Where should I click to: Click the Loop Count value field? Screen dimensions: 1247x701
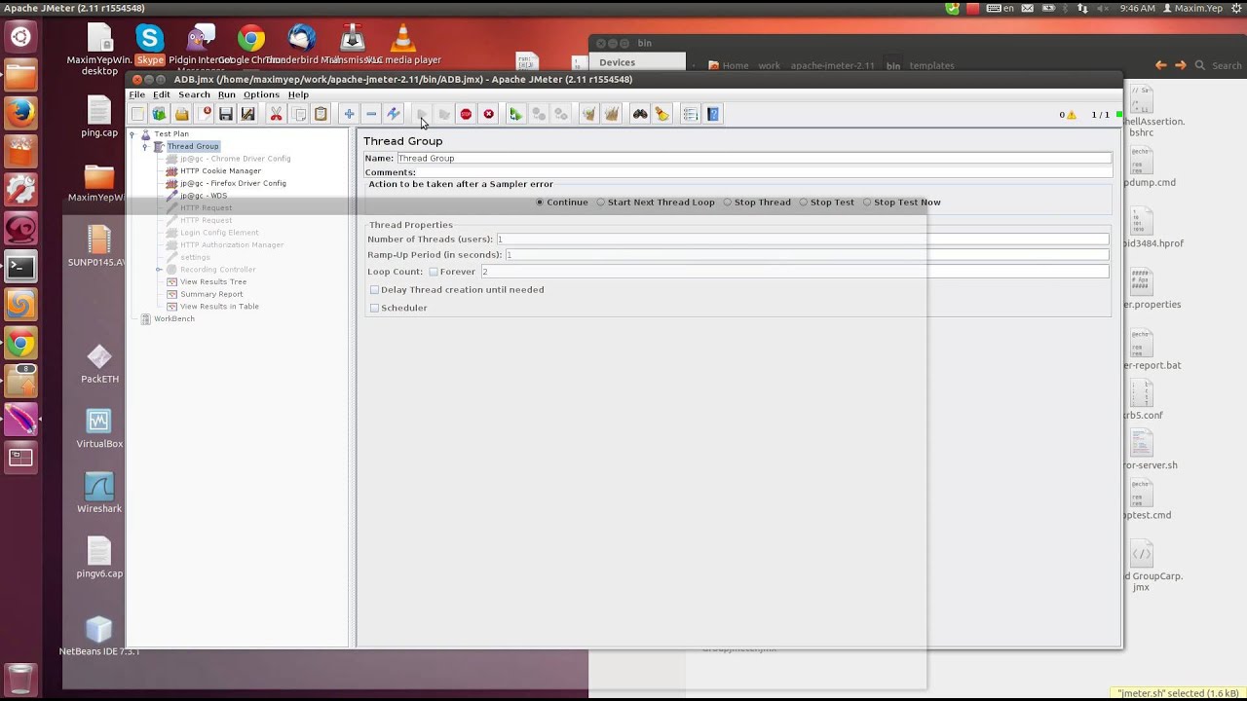pos(794,272)
